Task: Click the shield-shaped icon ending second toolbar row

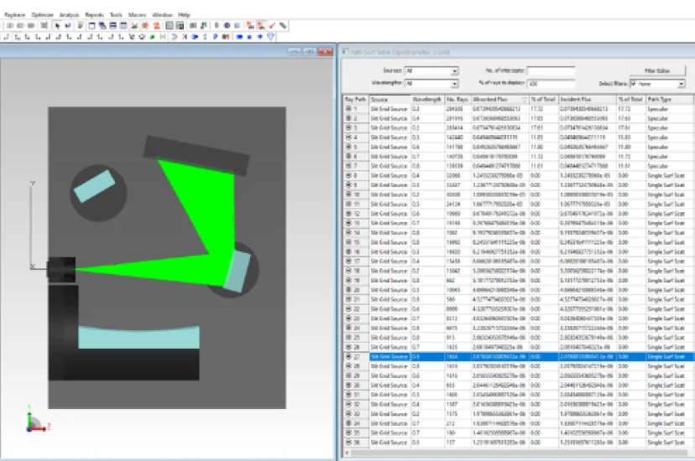Action: pyautogui.click(x=271, y=37)
